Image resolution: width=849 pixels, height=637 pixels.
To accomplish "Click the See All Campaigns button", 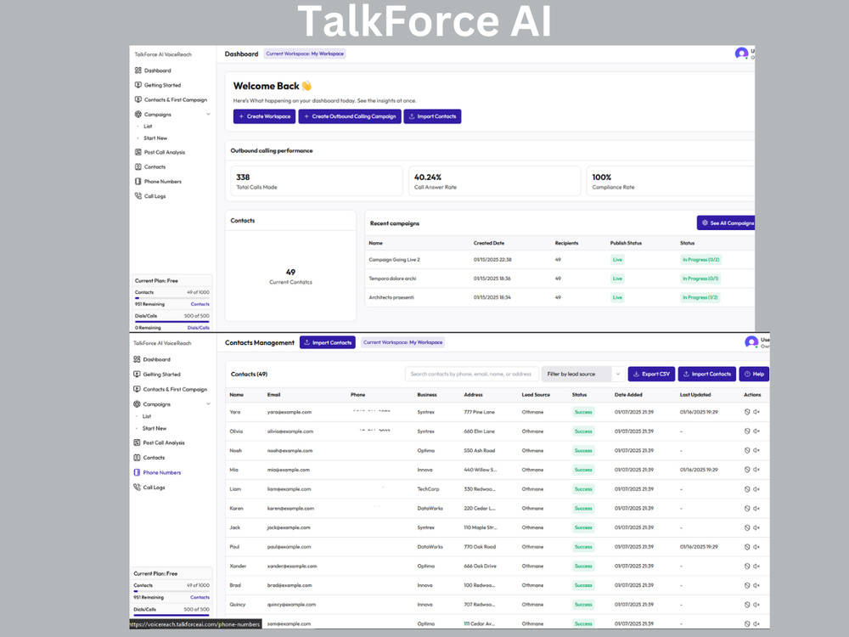I will (726, 223).
